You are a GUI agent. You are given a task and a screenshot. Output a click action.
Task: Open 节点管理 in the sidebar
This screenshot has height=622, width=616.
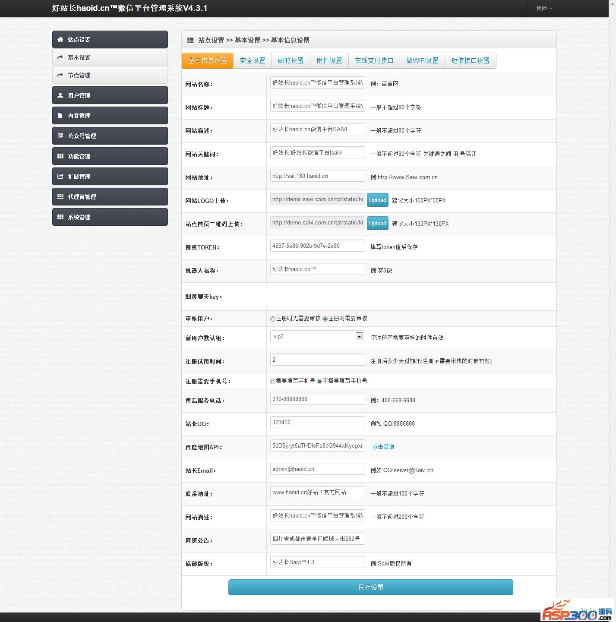point(110,75)
